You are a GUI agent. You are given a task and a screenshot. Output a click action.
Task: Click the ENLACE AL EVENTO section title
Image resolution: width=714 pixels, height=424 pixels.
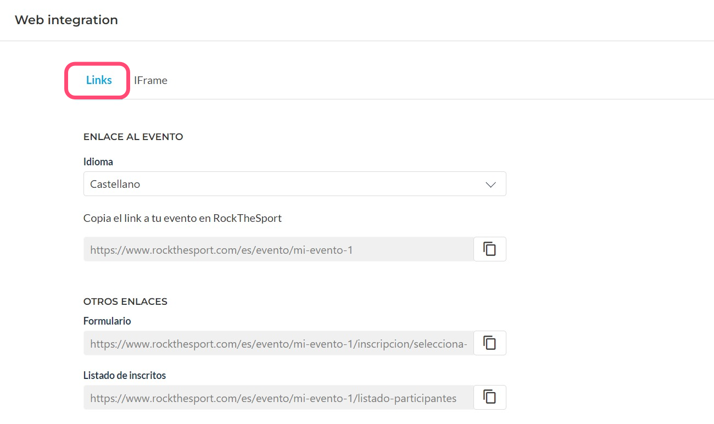click(x=133, y=137)
